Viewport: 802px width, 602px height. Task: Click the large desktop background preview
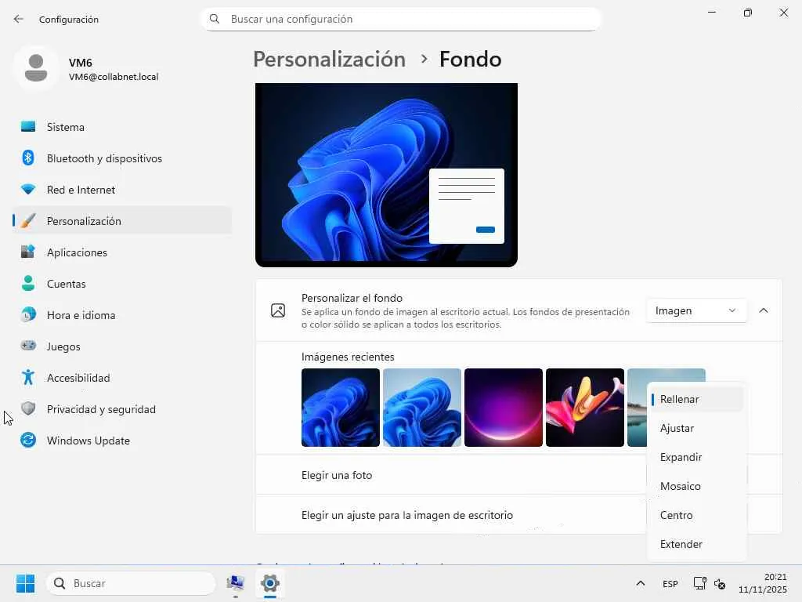click(x=386, y=175)
